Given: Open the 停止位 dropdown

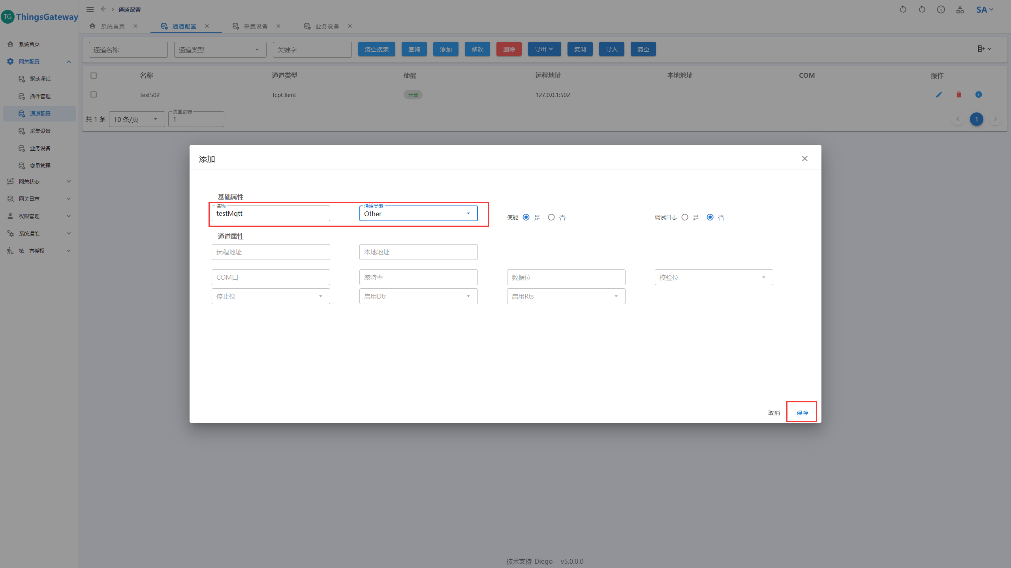Looking at the screenshot, I should tap(271, 296).
